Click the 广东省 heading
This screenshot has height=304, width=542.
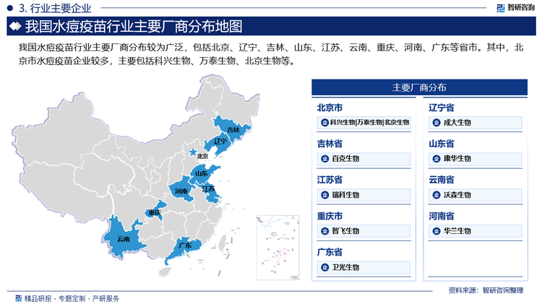(x=330, y=252)
